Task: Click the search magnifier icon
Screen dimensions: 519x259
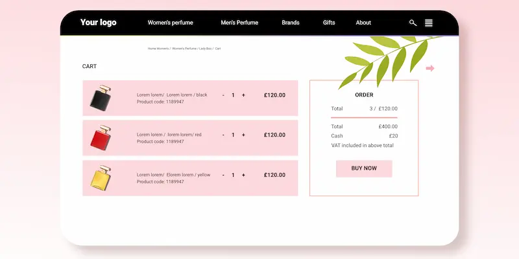Action: [x=413, y=23]
